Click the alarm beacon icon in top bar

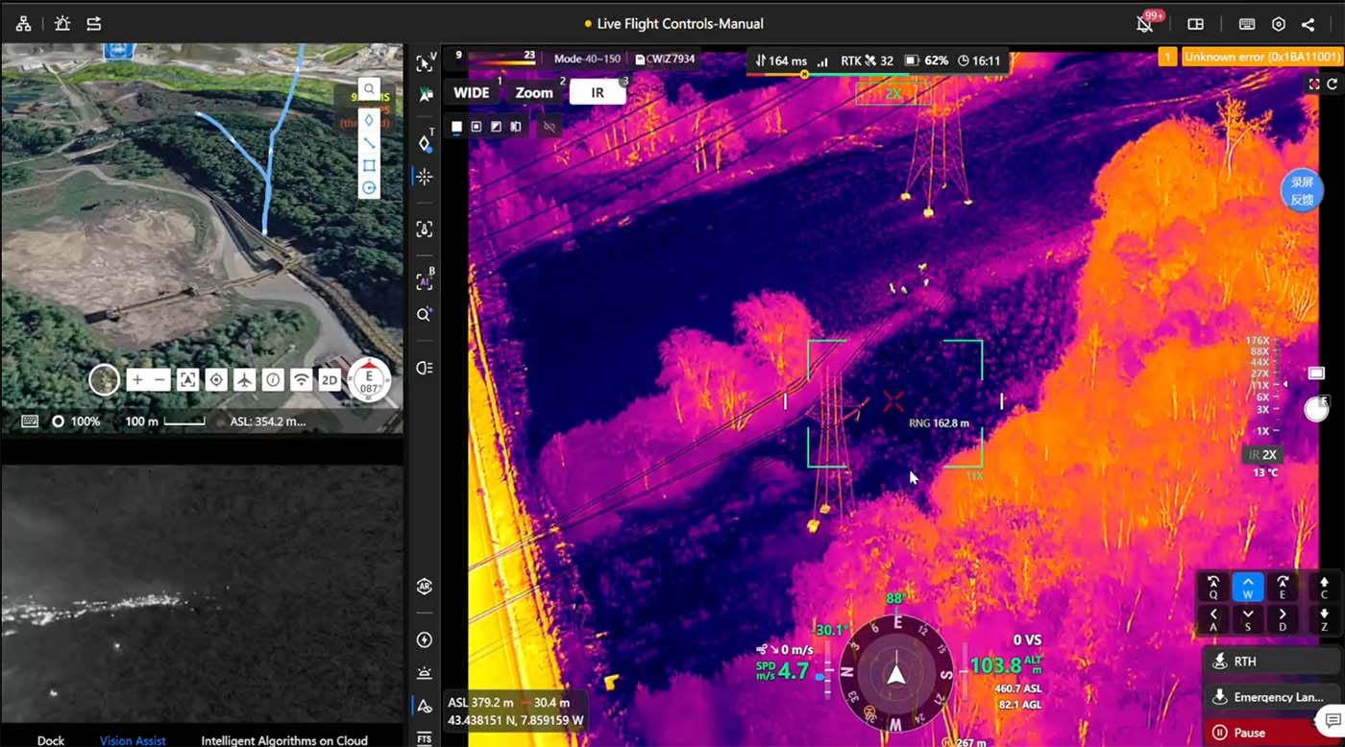click(62, 24)
